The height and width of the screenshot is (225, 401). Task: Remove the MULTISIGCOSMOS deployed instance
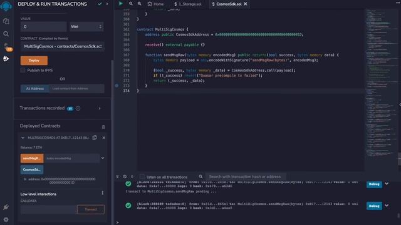tap(103, 137)
